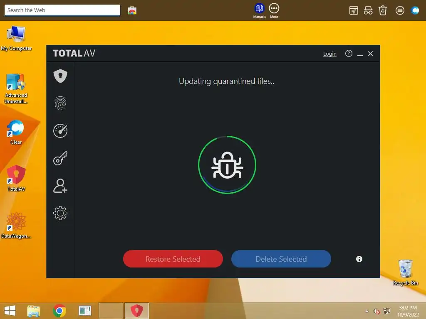This screenshot has height=319, width=426.
Task: Click the bug scanning progress circle
Action: (x=227, y=165)
